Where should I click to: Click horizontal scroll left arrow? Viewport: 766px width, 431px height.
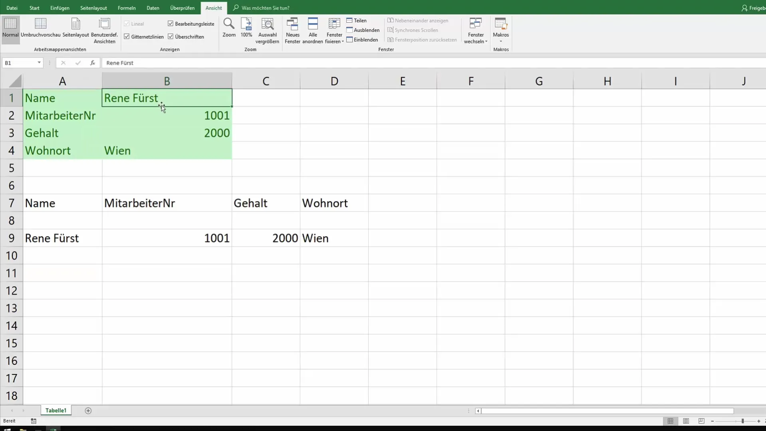point(478,411)
